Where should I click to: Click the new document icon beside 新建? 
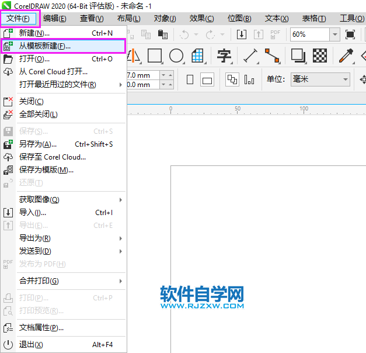(8, 33)
